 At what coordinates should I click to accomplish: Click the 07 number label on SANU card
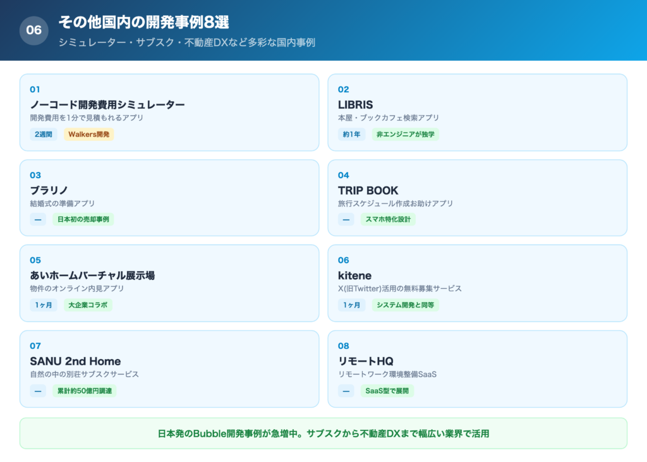pos(35,346)
